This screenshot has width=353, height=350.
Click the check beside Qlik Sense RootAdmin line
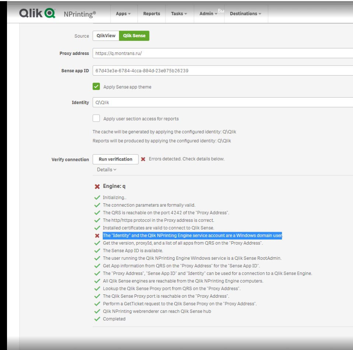click(97, 258)
